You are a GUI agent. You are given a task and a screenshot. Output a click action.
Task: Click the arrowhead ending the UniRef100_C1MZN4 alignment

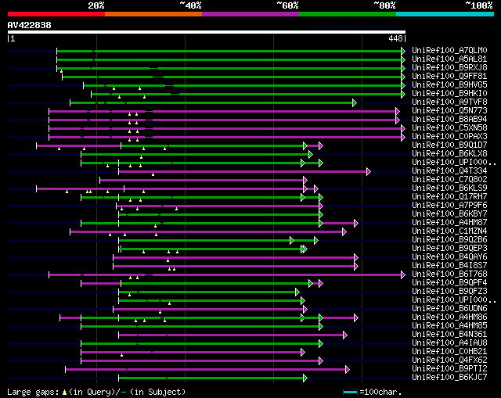pos(344,231)
